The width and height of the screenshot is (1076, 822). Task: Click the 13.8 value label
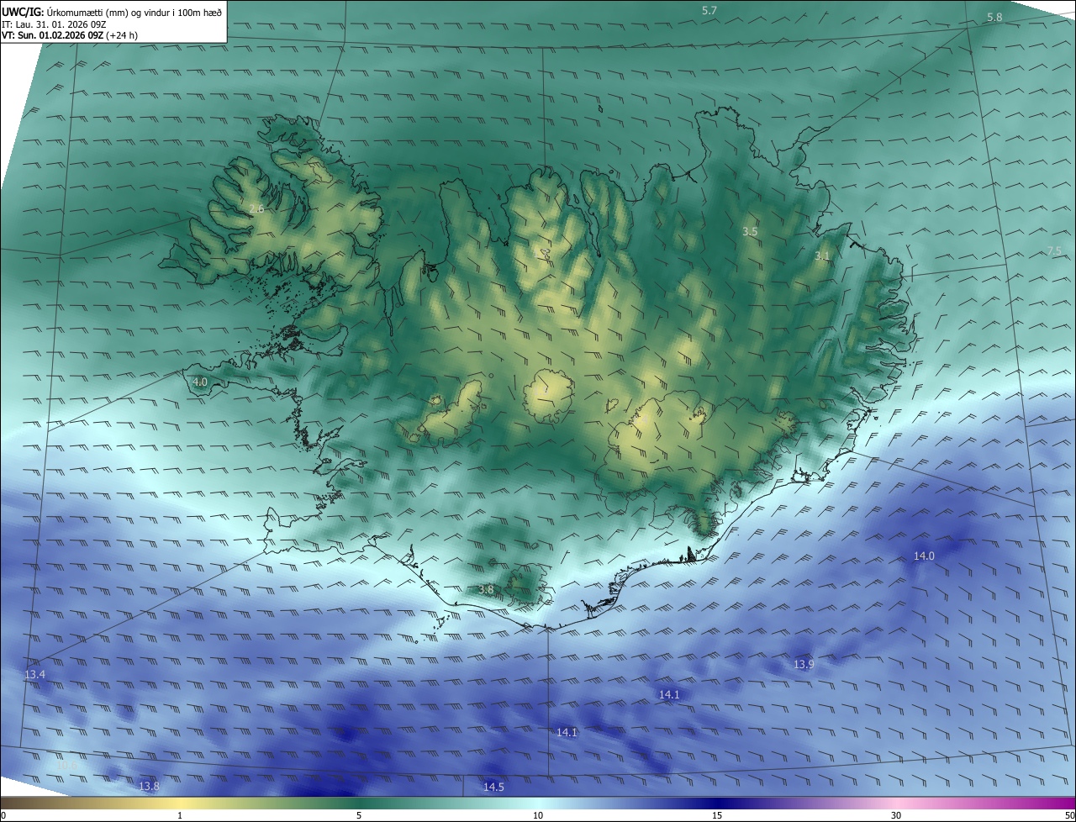tap(149, 786)
